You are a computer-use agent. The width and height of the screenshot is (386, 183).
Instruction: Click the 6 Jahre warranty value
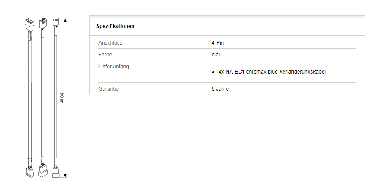[x=220, y=89]
